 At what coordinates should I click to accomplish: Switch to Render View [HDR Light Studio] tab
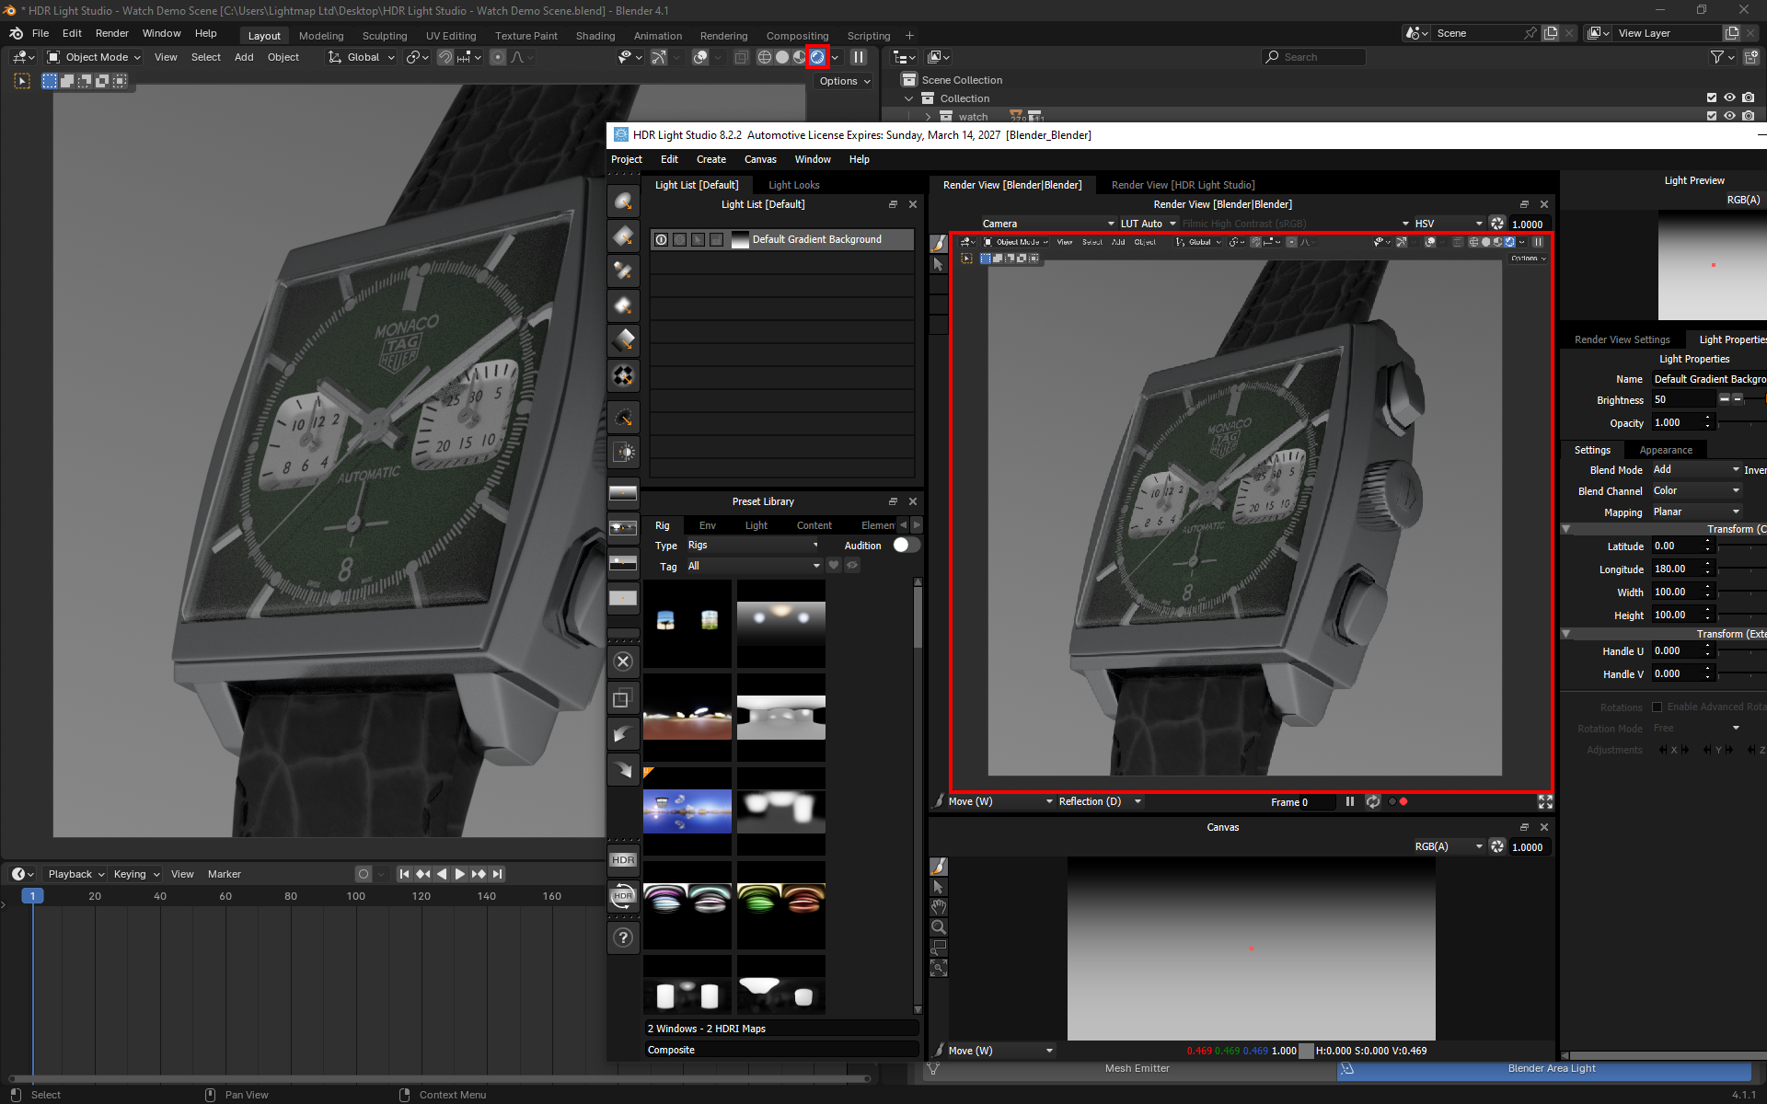pyautogui.click(x=1183, y=185)
